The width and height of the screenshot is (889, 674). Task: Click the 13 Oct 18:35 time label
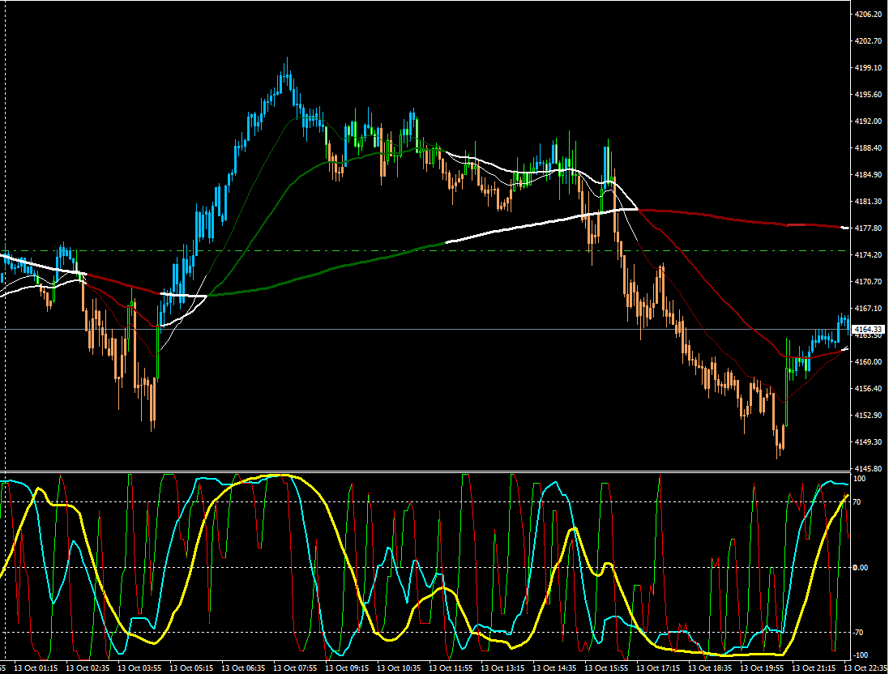(710, 668)
